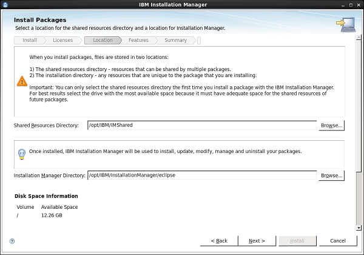Click the Back button
The width and height of the screenshot is (364, 255).
coord(219,241)
